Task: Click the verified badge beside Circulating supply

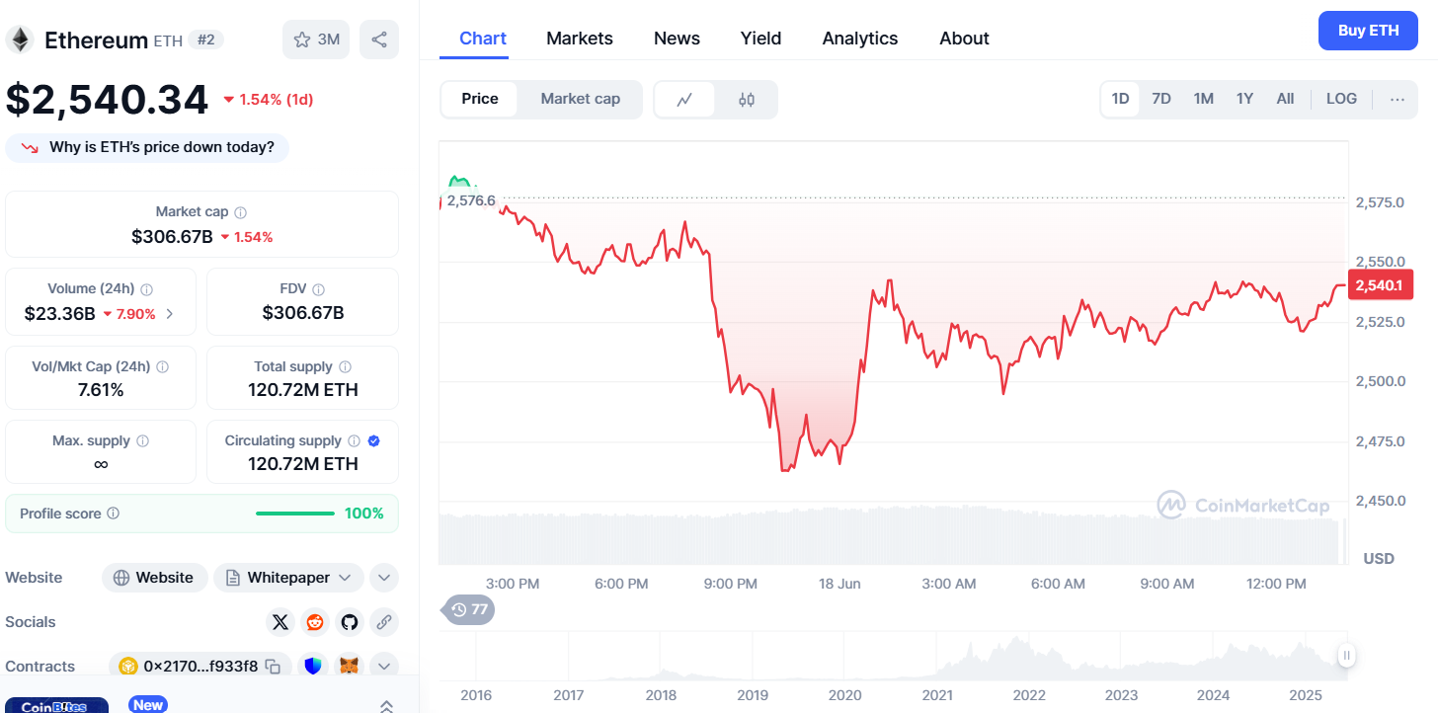Action: [x=374, y=441]
